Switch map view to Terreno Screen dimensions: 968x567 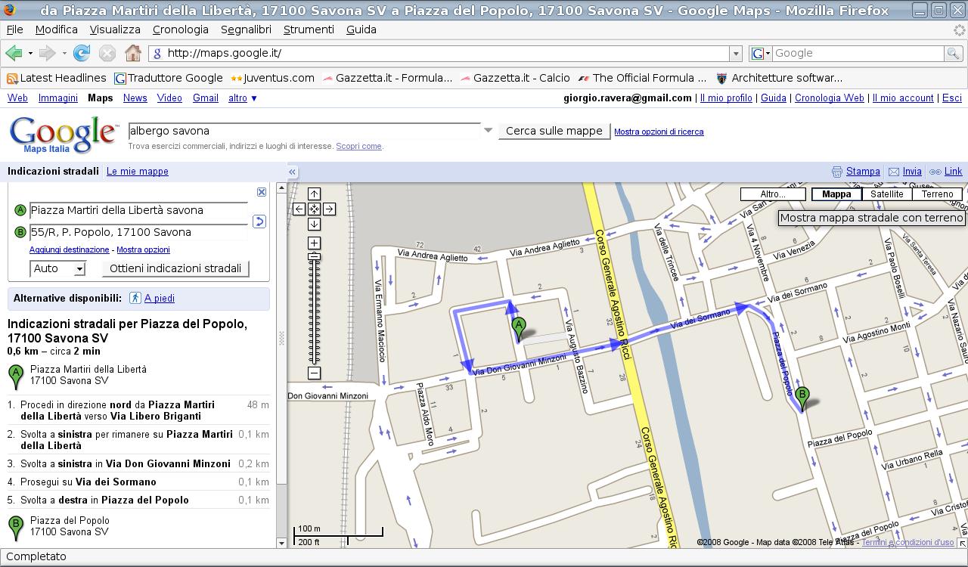click(937, 194)
